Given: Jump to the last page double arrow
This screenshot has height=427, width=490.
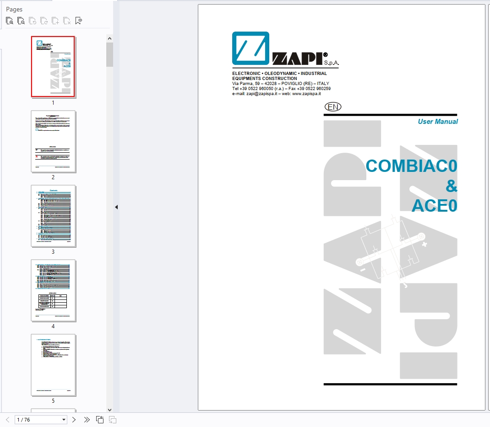Looking at the screenshot, I should (87, 420).
